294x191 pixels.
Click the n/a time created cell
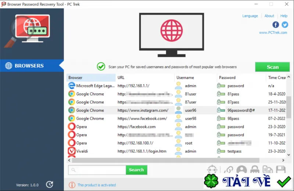(x=271, y=86)
